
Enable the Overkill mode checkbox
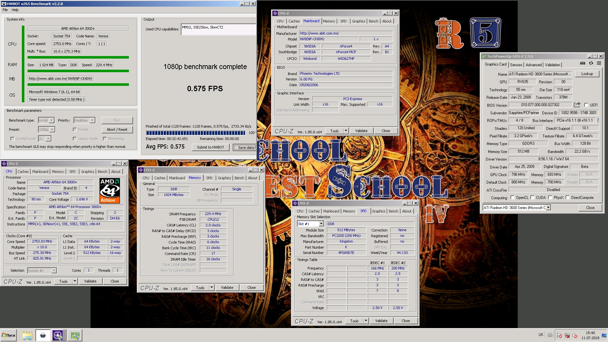pos(12,139)
